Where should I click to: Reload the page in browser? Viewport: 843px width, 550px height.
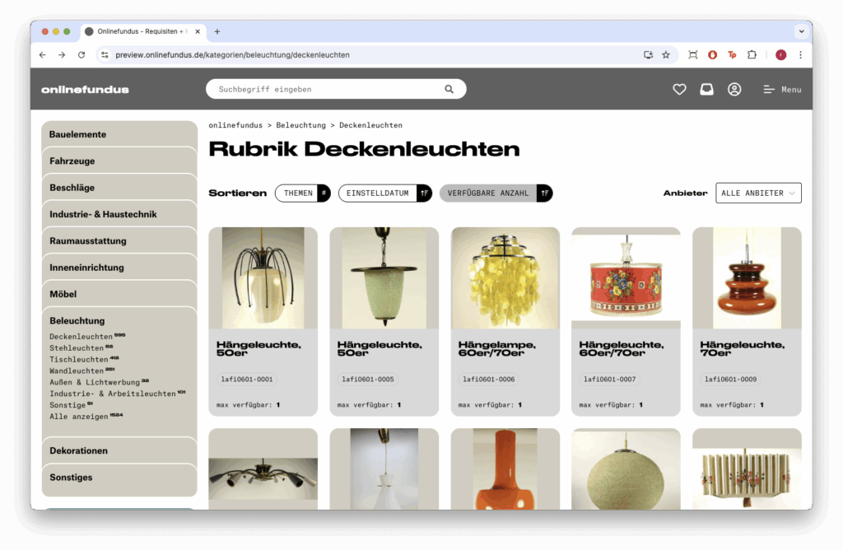tap(82, 55)
